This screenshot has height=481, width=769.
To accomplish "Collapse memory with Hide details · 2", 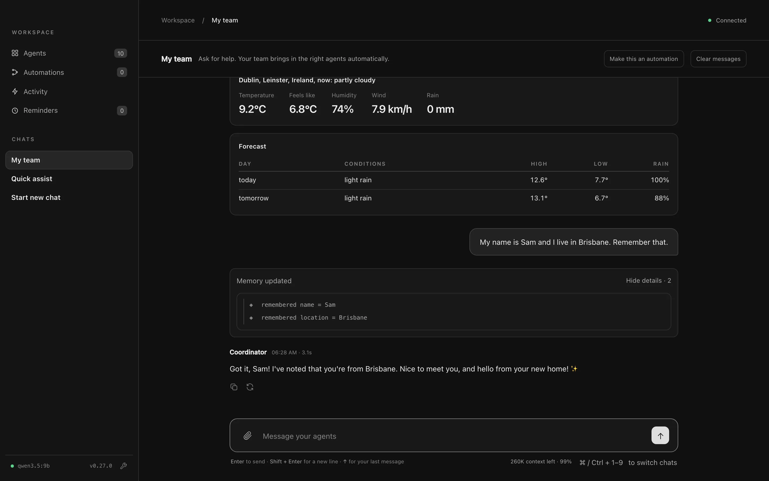I will [x=648, y=281].
